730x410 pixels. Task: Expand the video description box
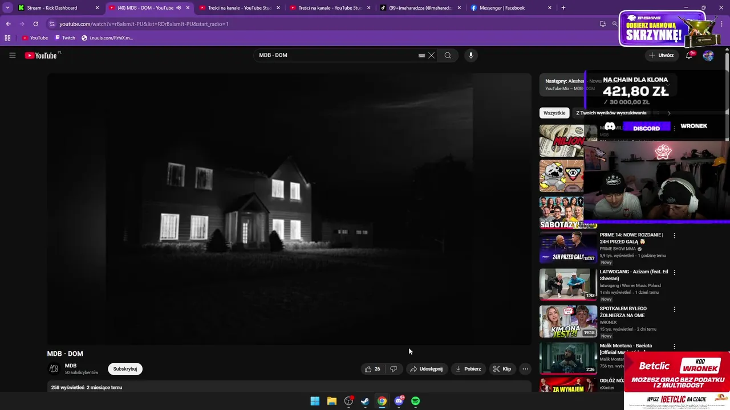[x=289, y=387]
